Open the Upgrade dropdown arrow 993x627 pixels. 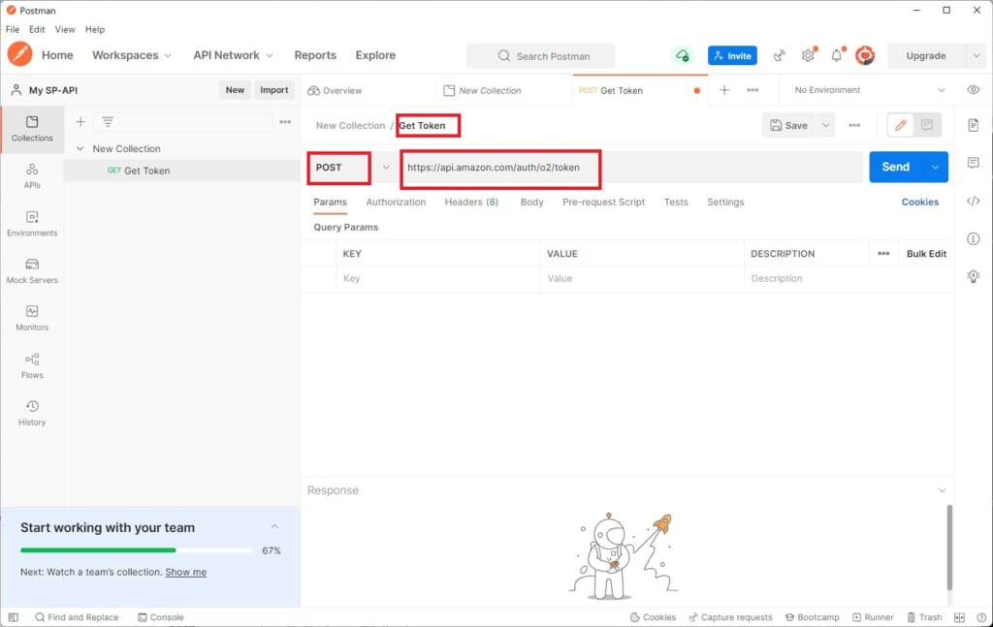click(x=976, y=55)
